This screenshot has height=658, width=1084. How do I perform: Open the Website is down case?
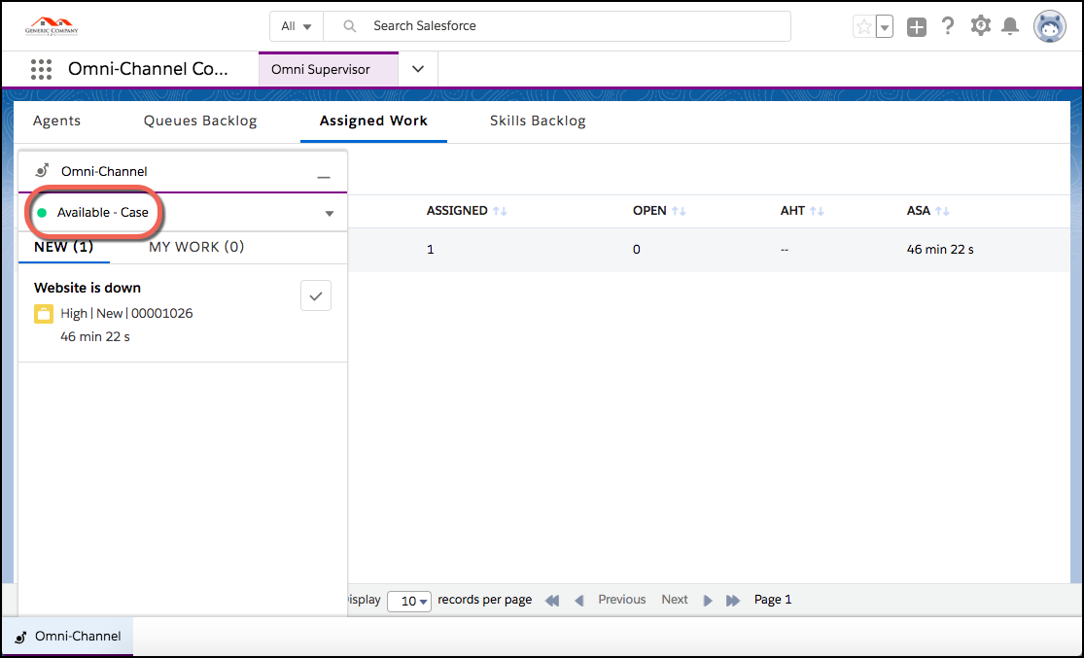tap(87, 288)
